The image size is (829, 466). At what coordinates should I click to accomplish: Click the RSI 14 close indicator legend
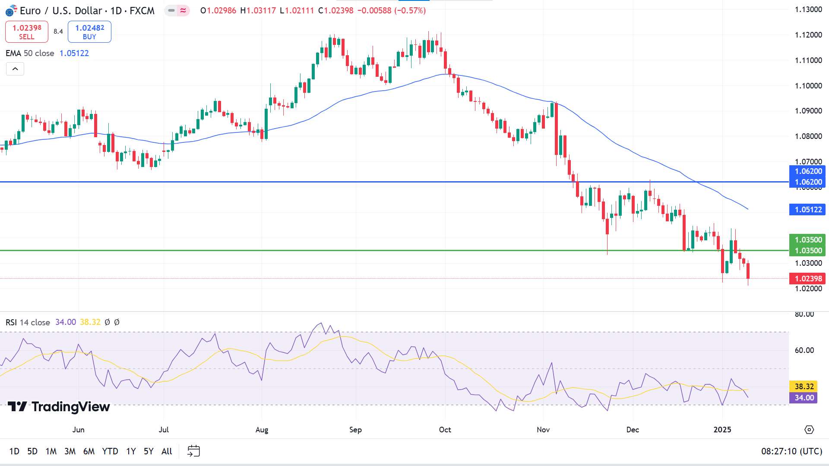coord(28,322)
